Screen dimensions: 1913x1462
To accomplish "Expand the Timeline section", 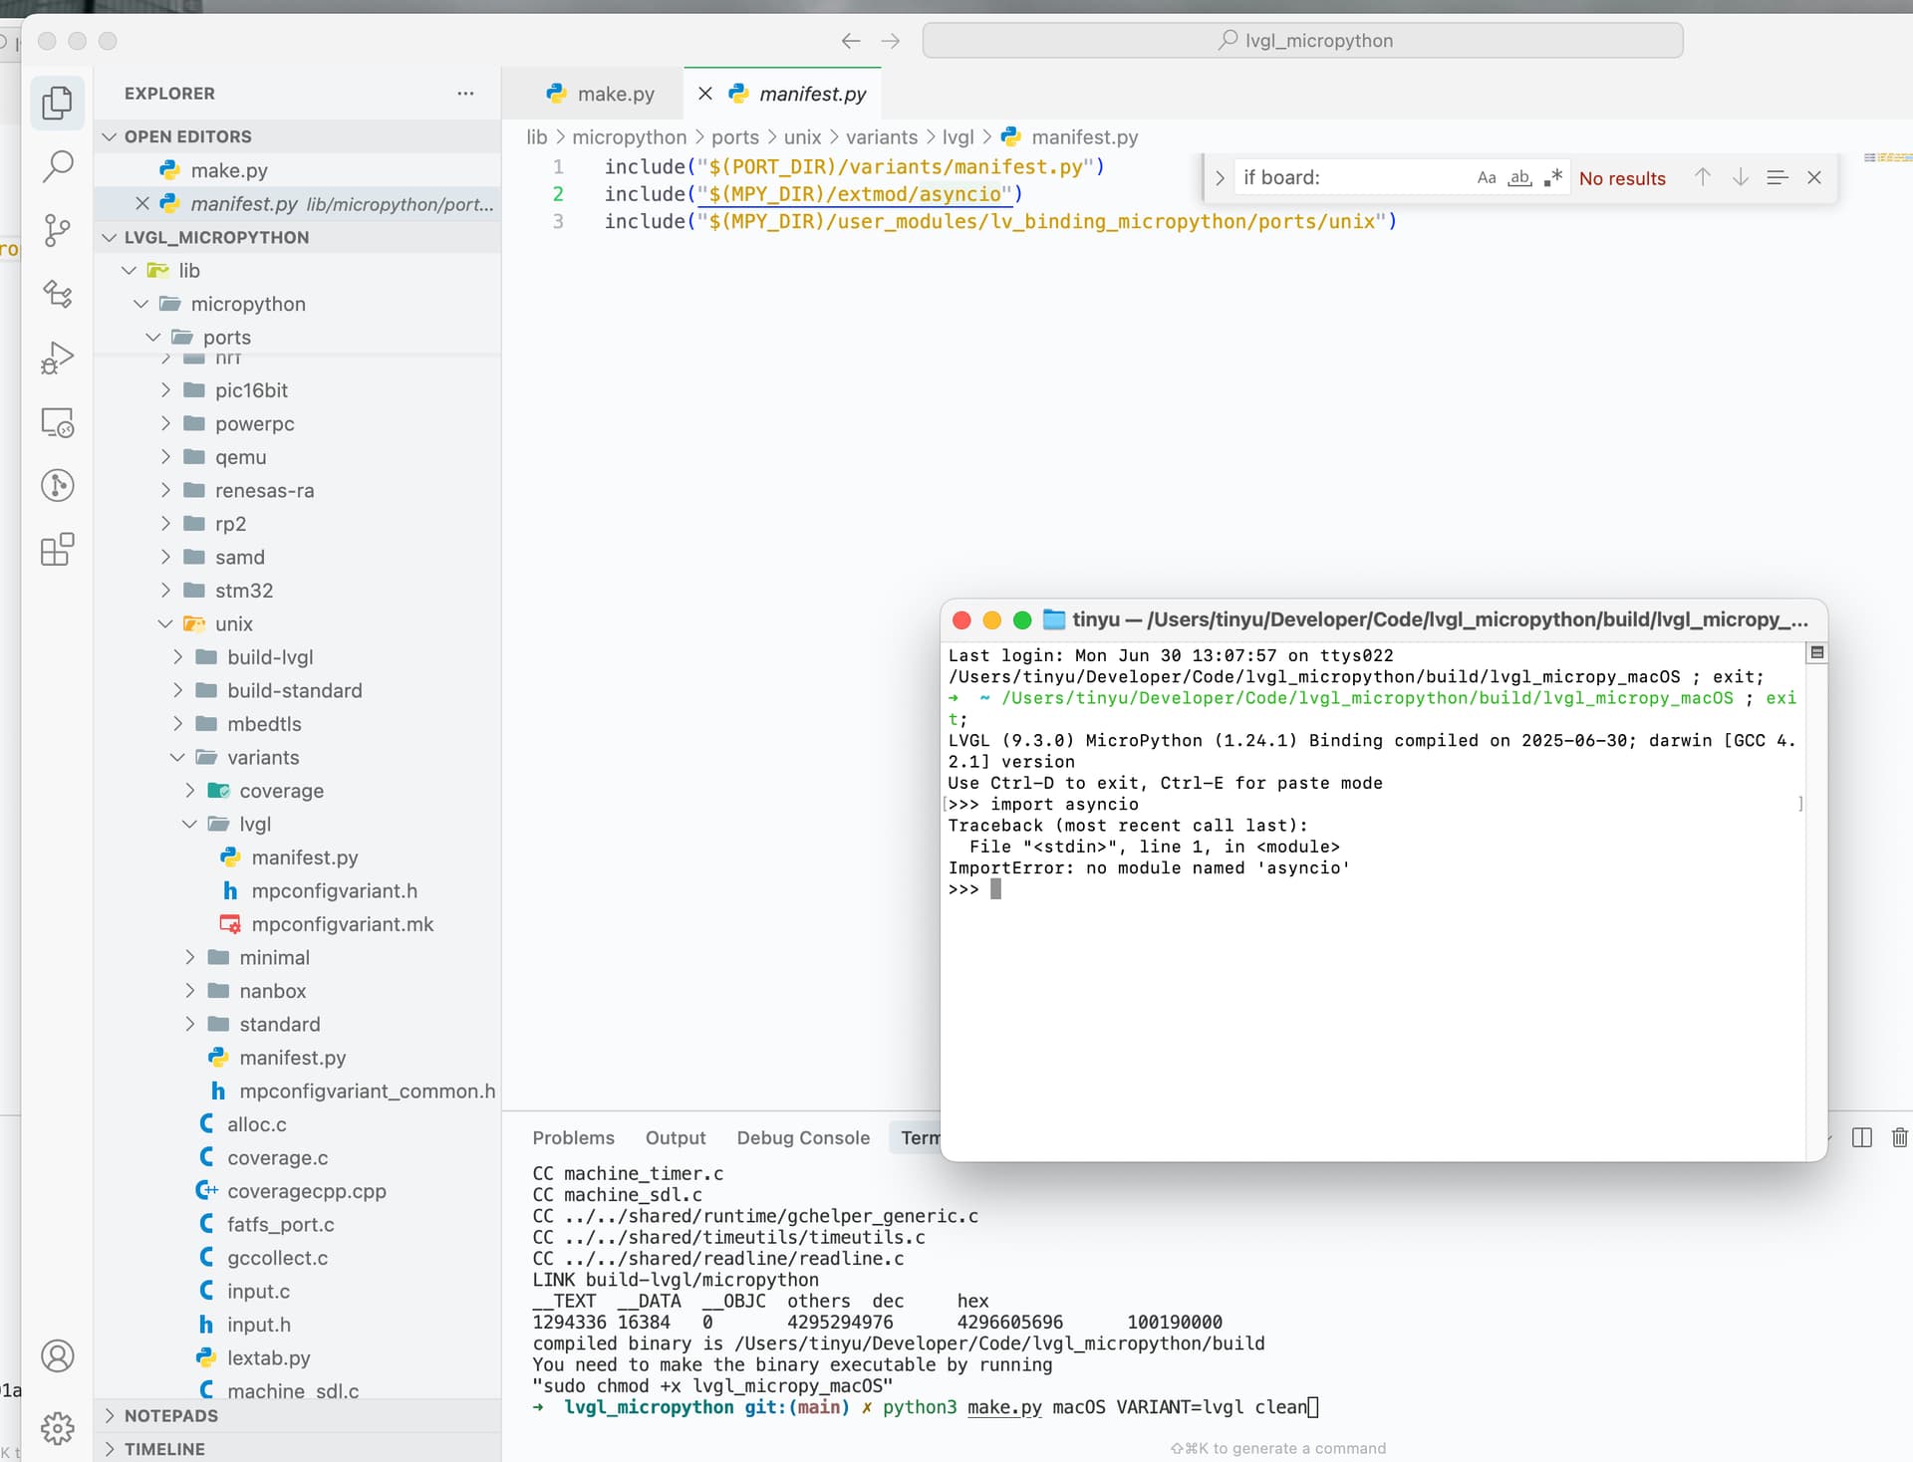I will tap(297, 1449).
